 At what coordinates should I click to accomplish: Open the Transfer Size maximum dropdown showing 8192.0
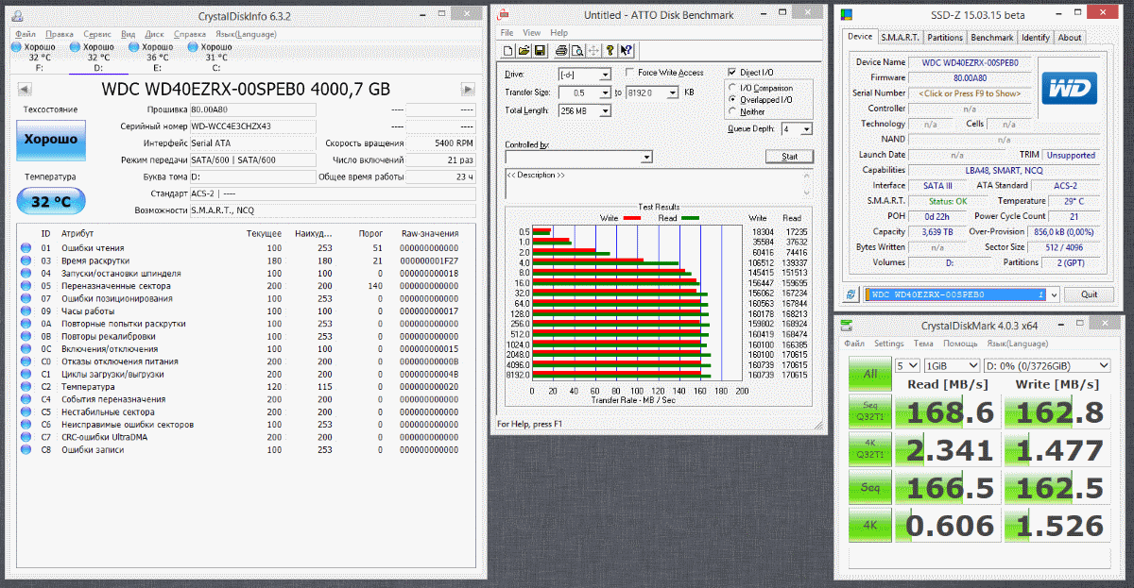pyautogui.click(x=673, y=92)
